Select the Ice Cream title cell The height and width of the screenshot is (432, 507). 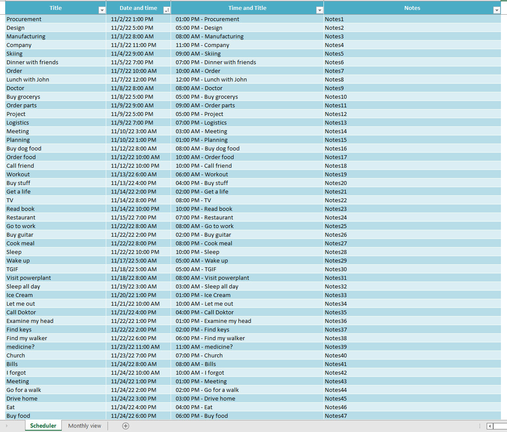pyautogui.click(x=56, y=295)
